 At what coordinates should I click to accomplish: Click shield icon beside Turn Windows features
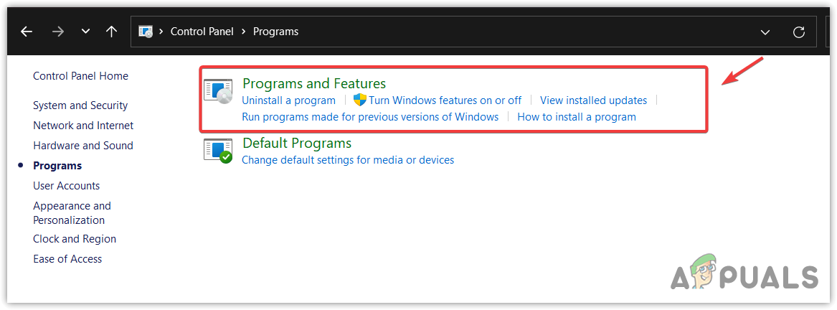(360, 100)
